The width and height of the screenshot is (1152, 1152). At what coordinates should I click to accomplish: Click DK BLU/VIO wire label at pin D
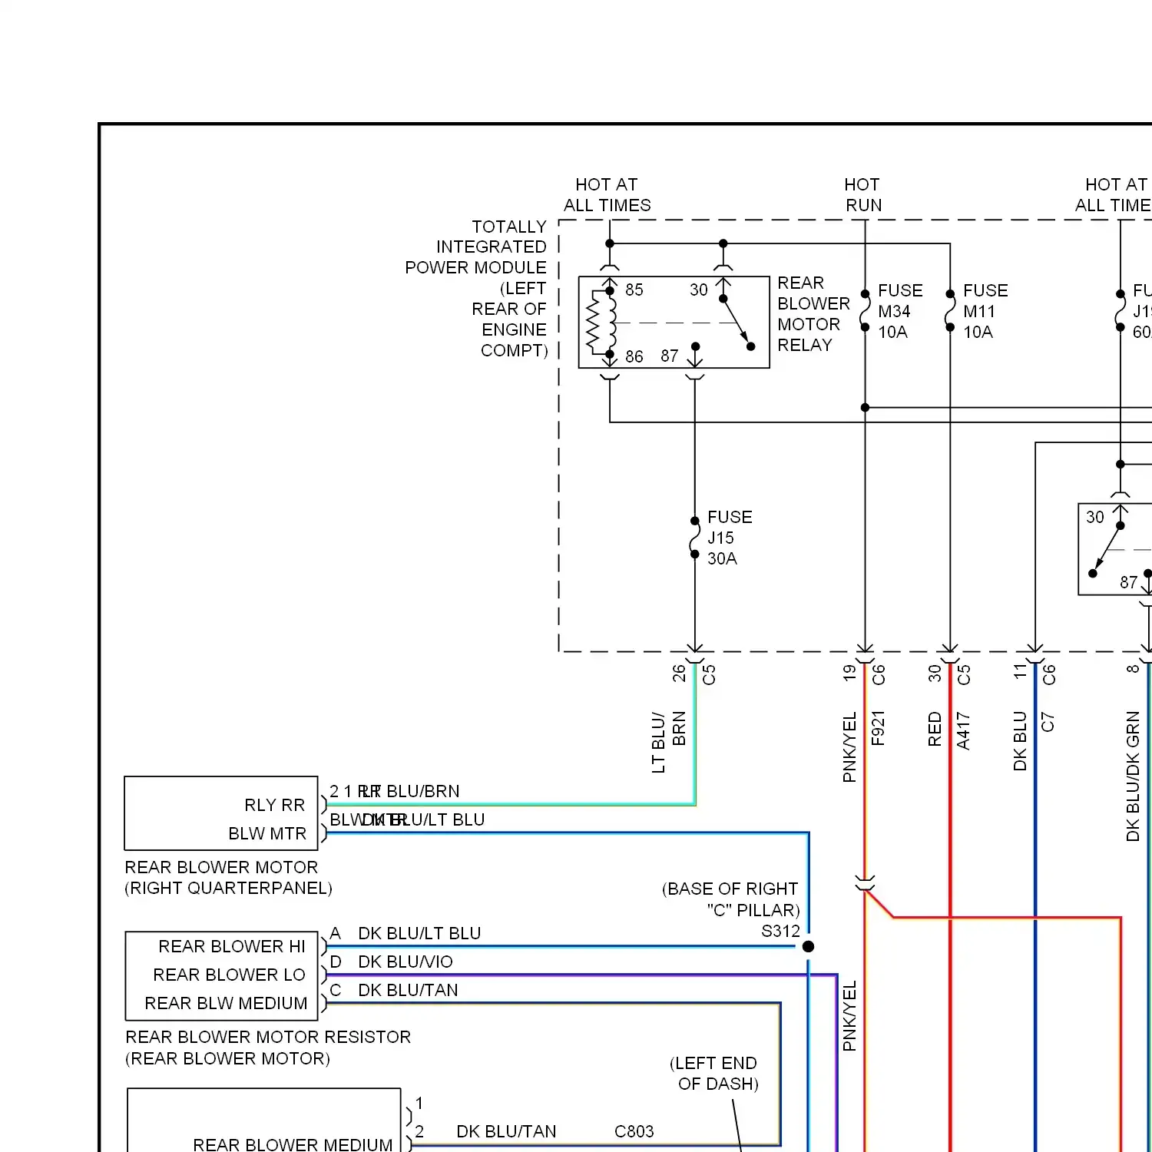406,962
